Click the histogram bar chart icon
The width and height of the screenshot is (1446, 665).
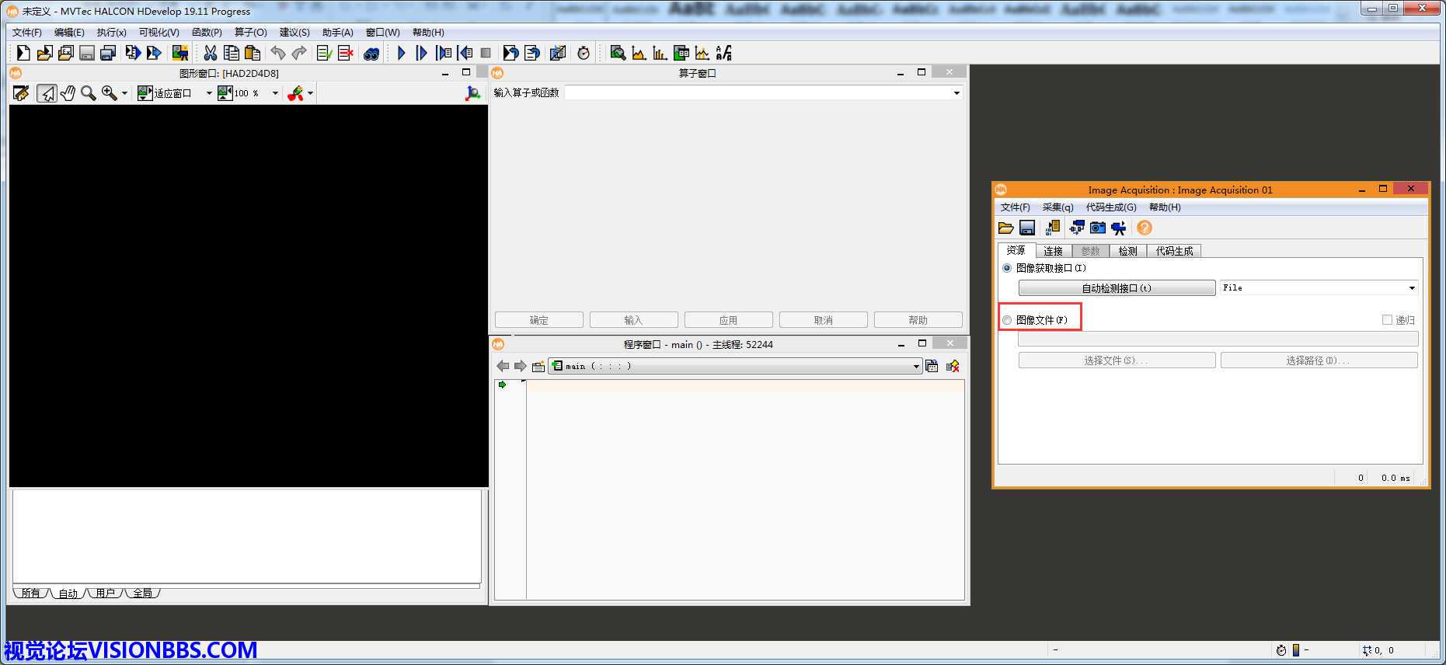tap(660, 53)
